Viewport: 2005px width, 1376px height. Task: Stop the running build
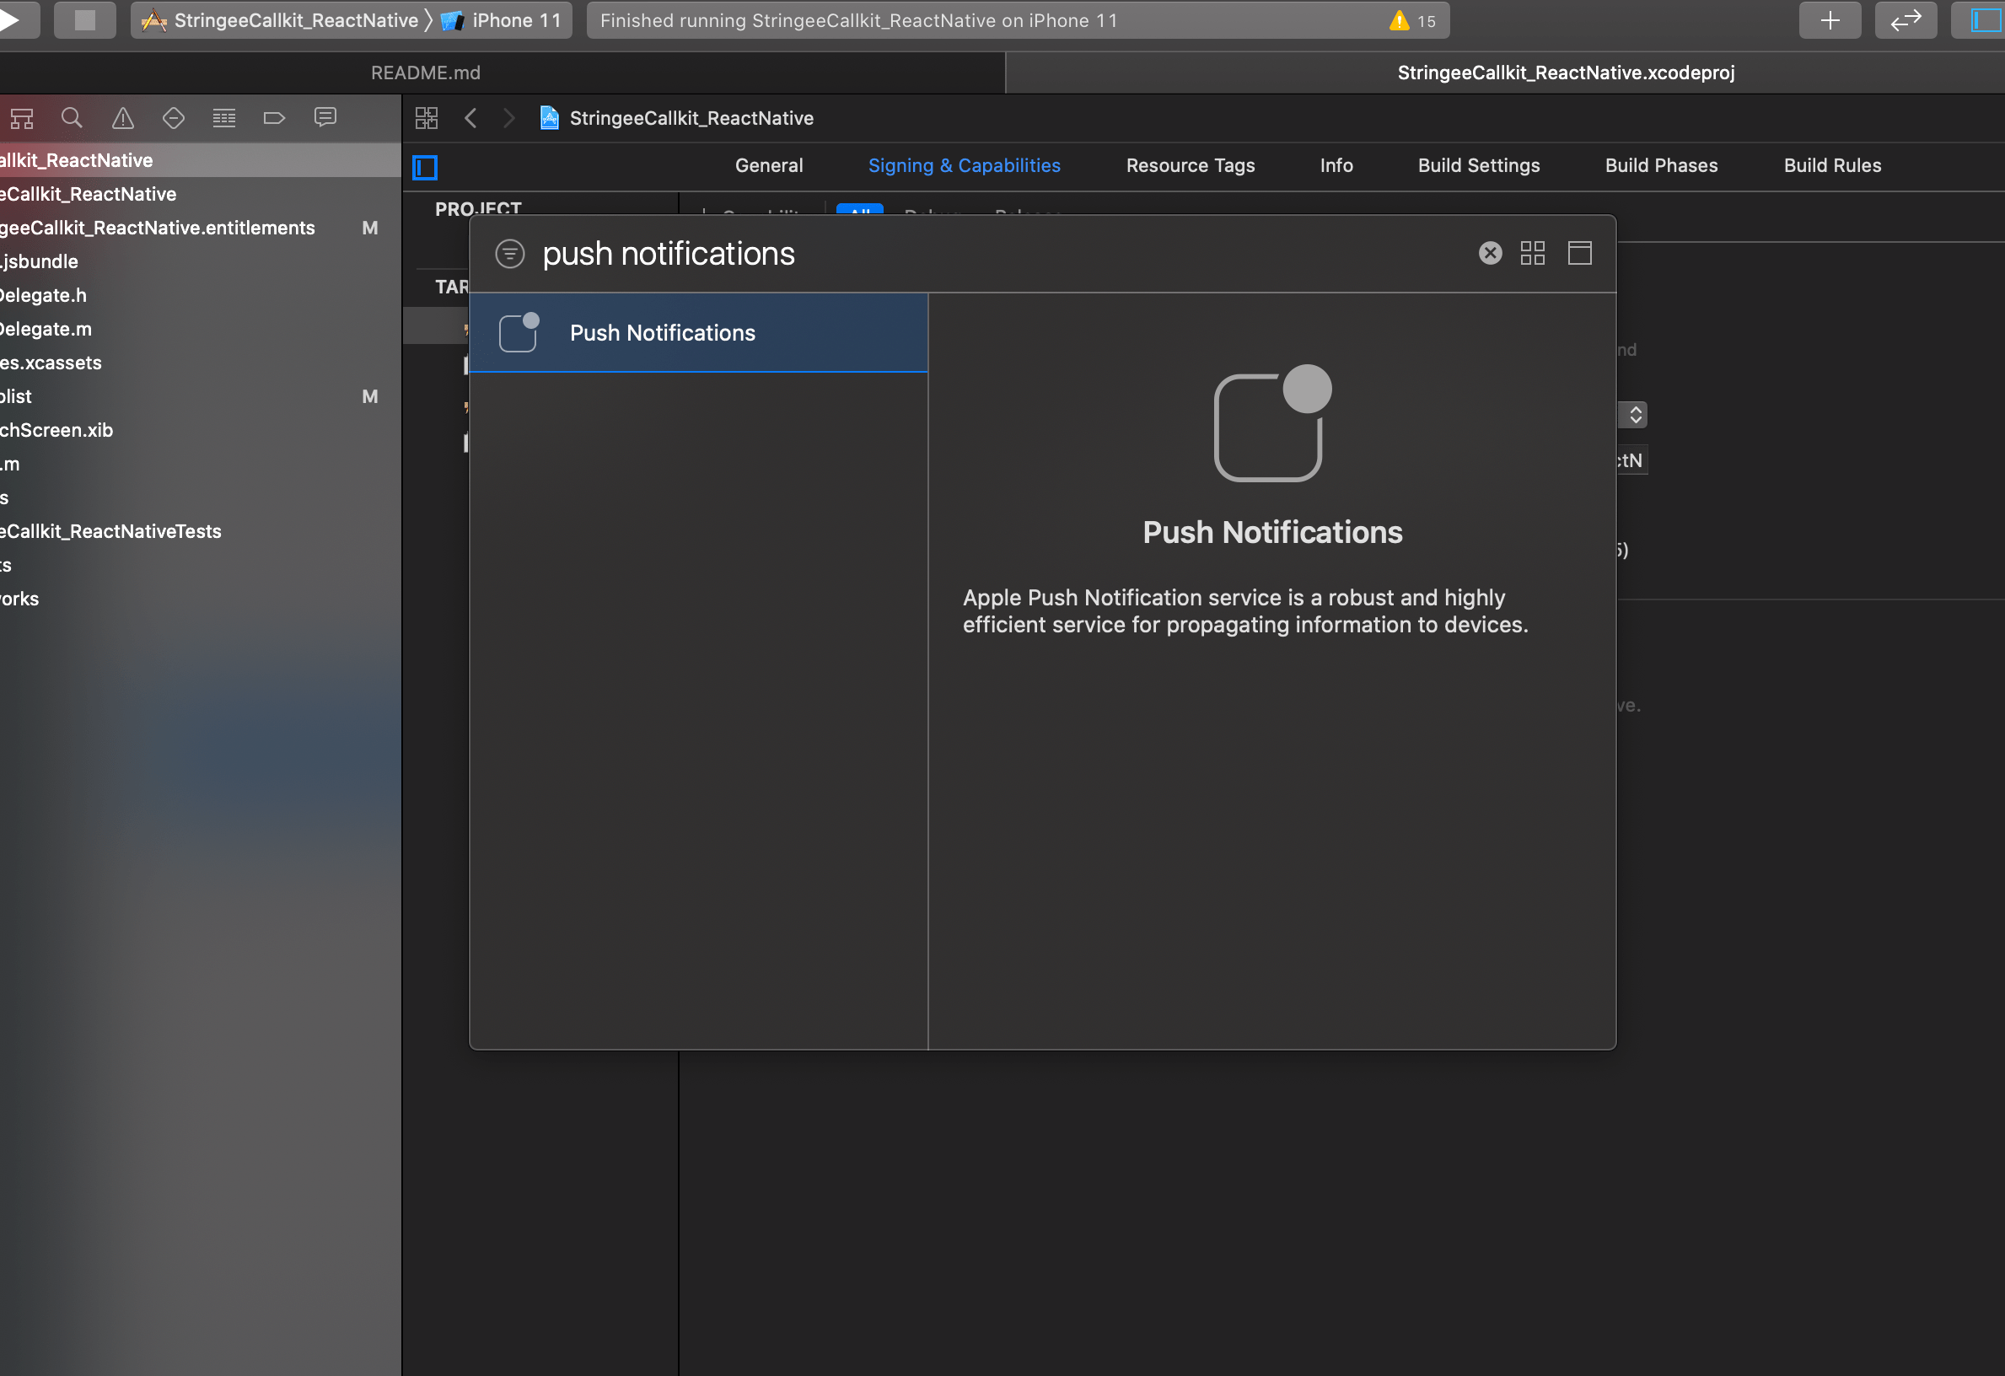point(84,20)
